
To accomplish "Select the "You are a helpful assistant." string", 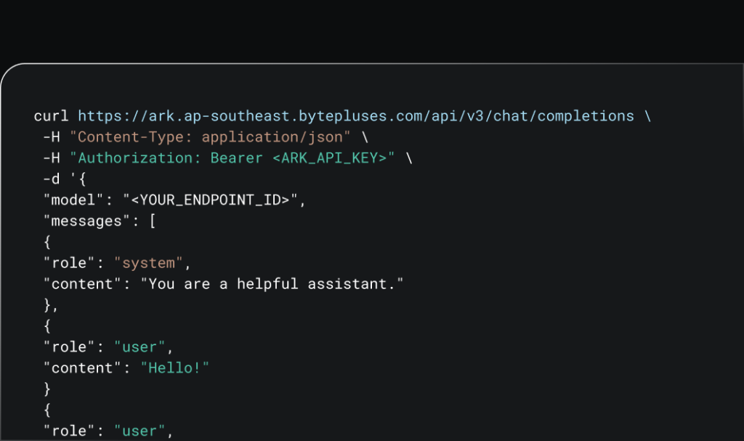I will click(276, 284).
